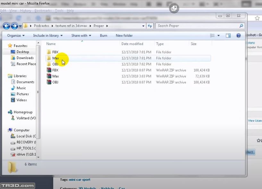Select the OBJ WinRAR ZIP archive

click(55, 82)
